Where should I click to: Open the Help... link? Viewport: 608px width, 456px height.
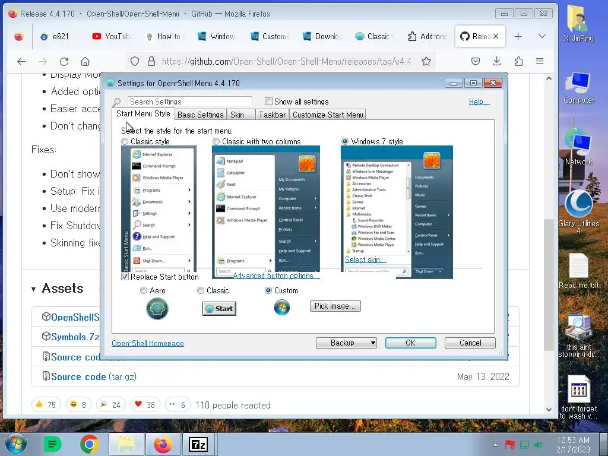click(479, 102)
